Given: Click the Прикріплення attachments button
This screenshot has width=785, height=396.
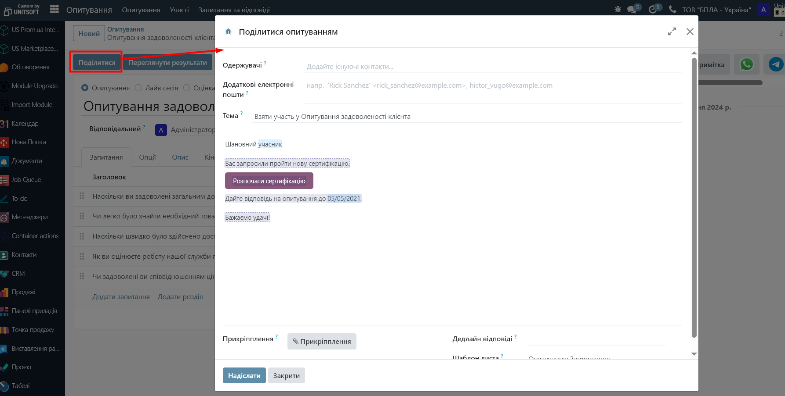Looking at the screenshot, I should (x=322, y=341).
